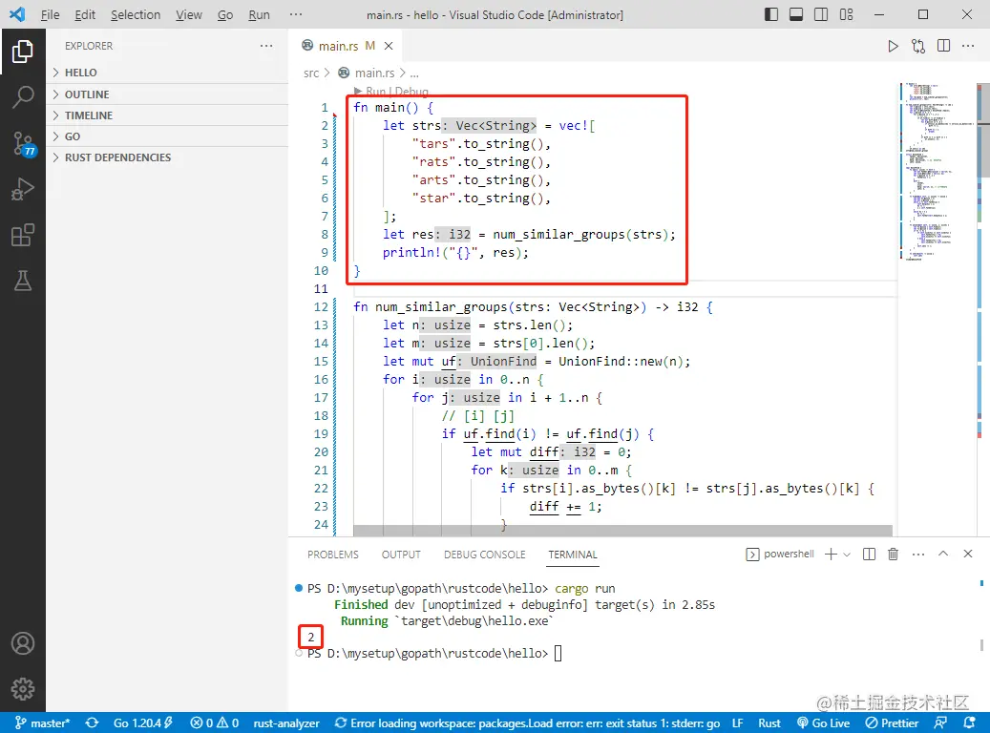Expand the HELLO folder section

point(167,73)
